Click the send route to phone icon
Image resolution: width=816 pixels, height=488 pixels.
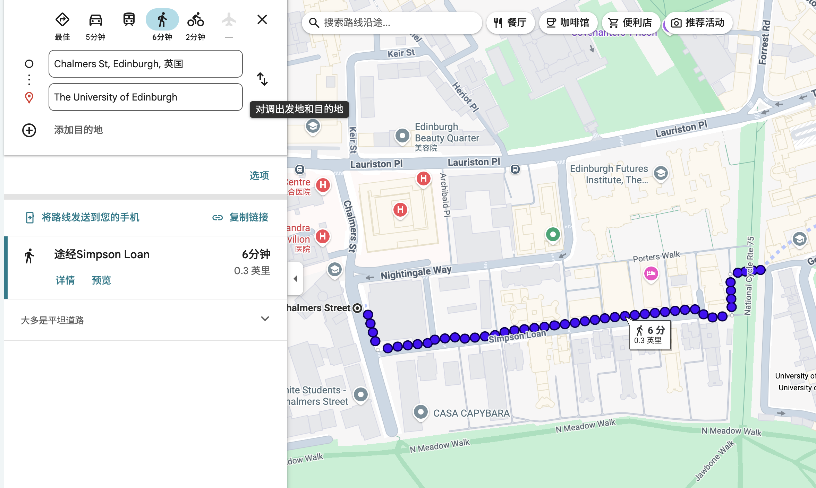pos(30,218)
